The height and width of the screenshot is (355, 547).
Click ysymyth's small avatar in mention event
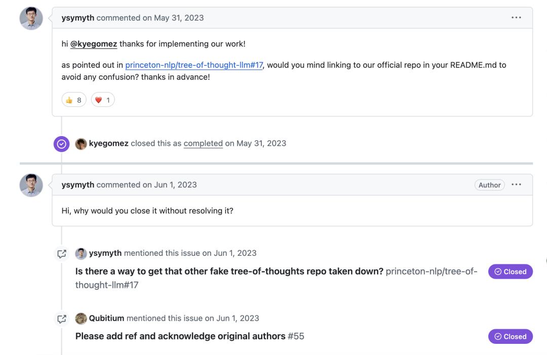(x=81, y=253)
